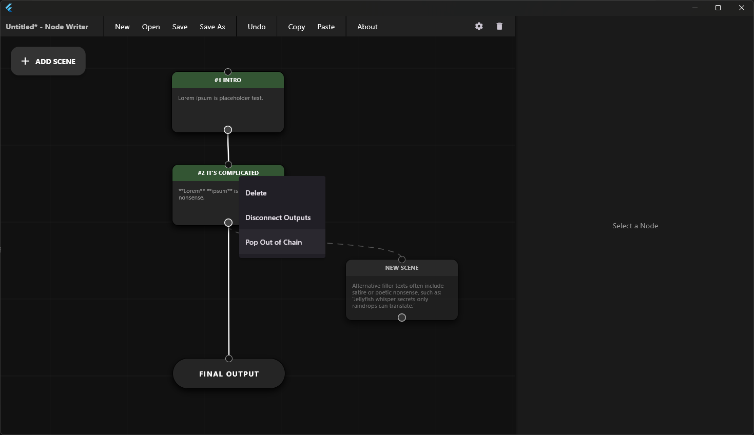Click the Intro node's output connector
754x435 pixels.
pyautogui.click(x=228, y=130)
